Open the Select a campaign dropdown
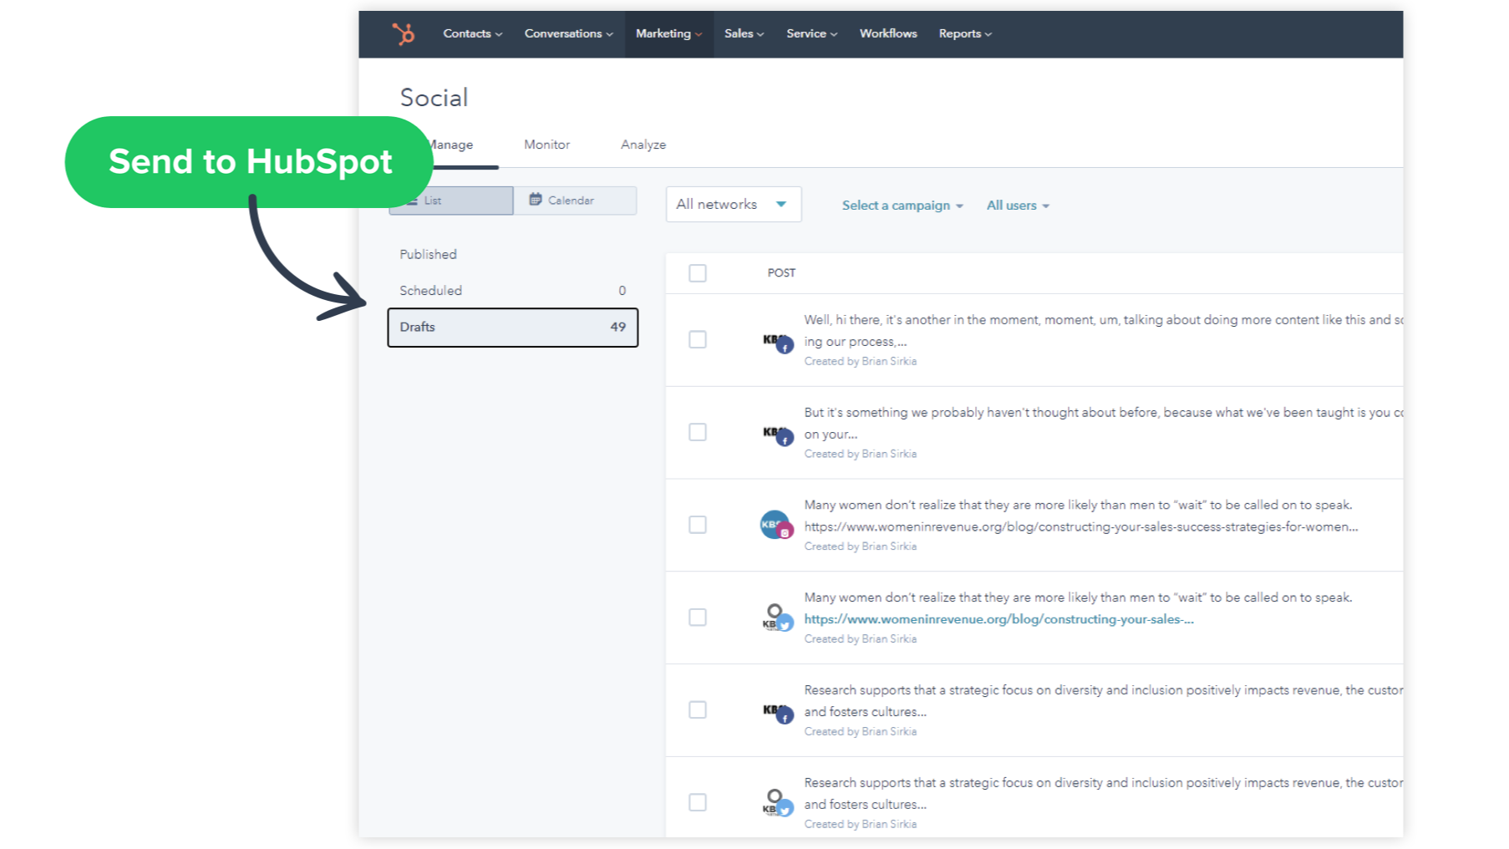Image resolution: width=1509 pixels, height=849 pixels. coord(902,205)
